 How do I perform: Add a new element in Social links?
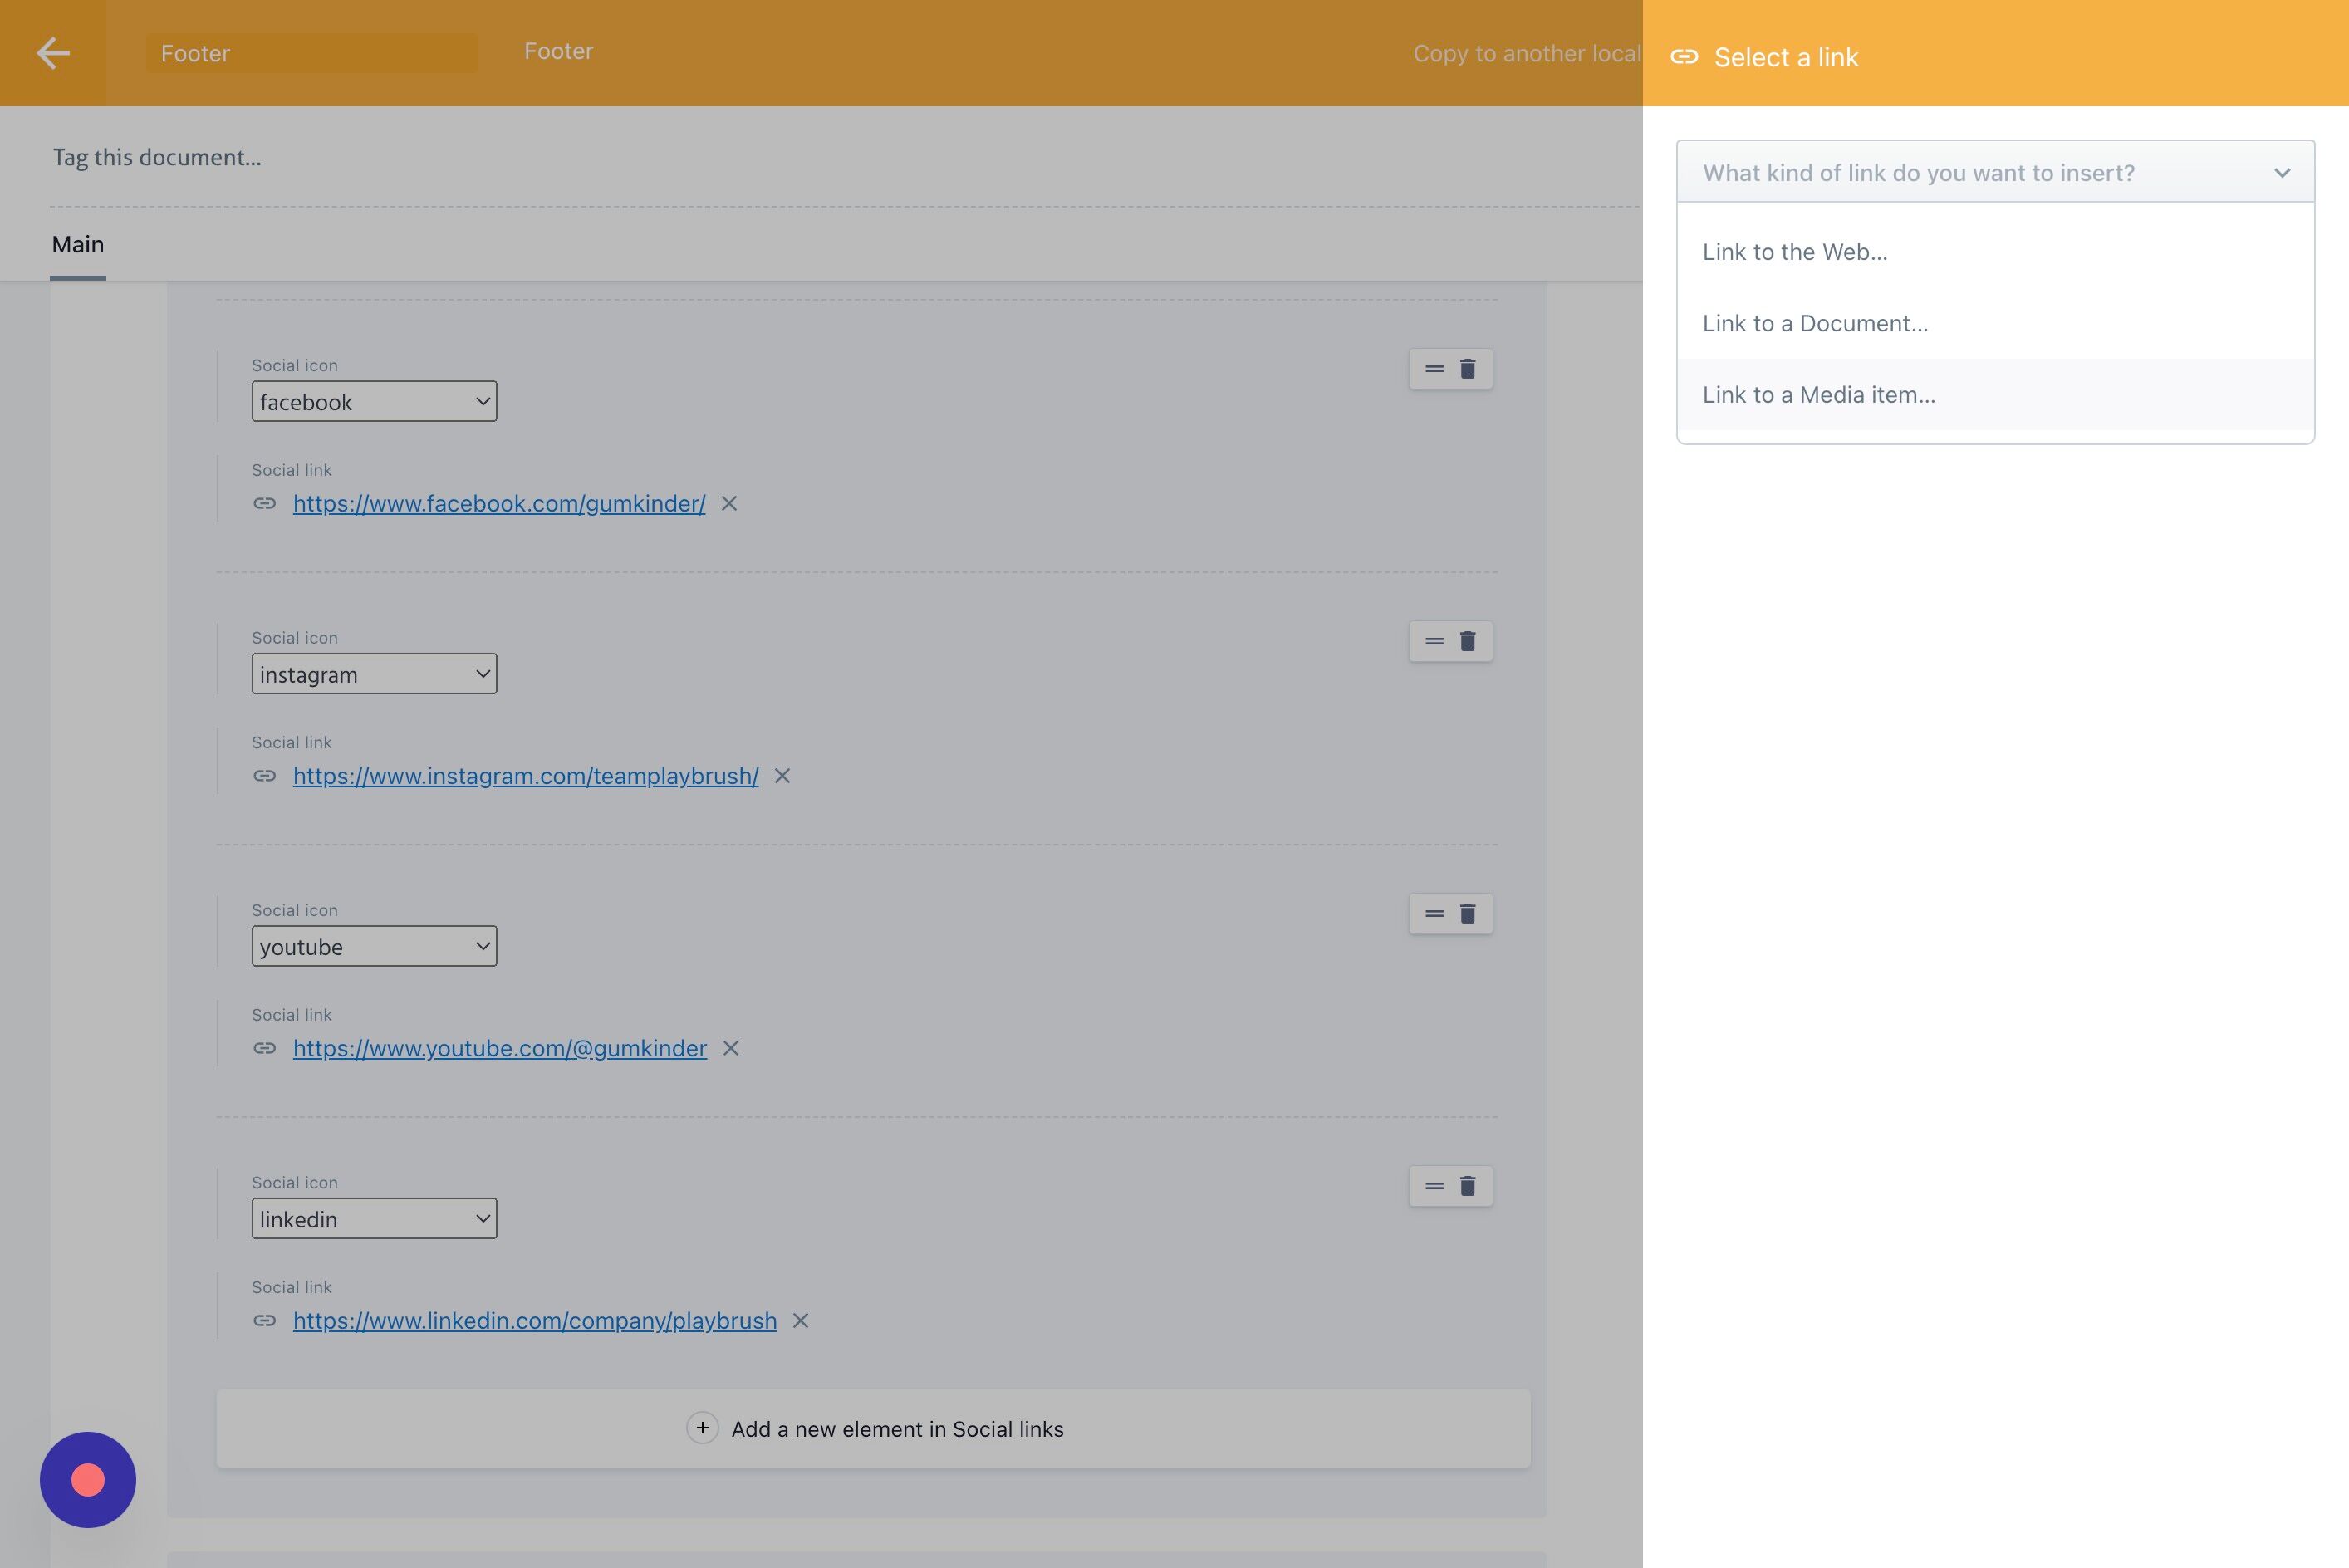[x=873, y=1429]
